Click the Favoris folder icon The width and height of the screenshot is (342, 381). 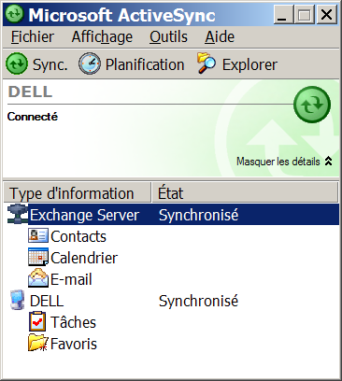tap(38, 343)
